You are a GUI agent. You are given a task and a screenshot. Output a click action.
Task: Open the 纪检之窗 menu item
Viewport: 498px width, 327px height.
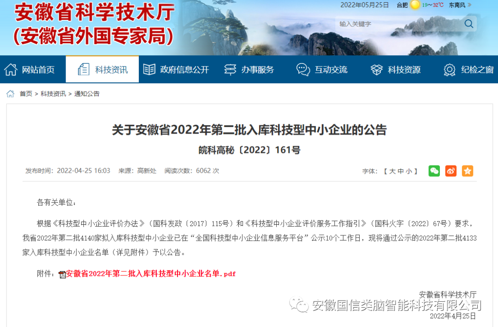[469, 70]
